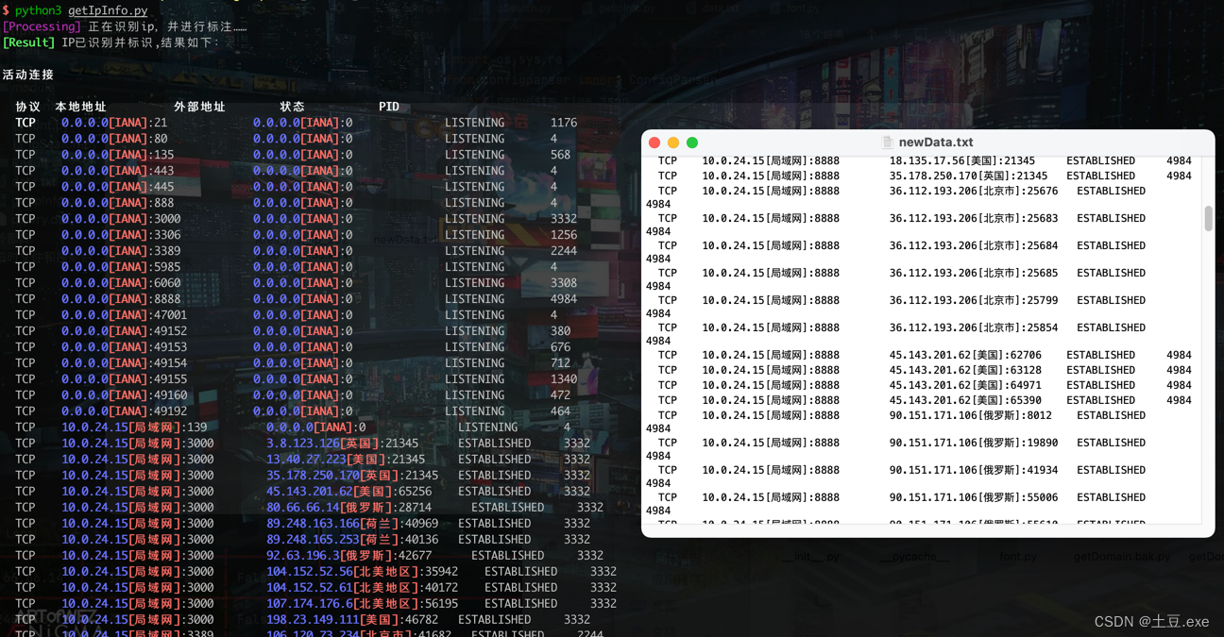The image size is (1224, 637).
Task: Click the yellow minimize button on newData.txt window
Action: pos(673,142)
